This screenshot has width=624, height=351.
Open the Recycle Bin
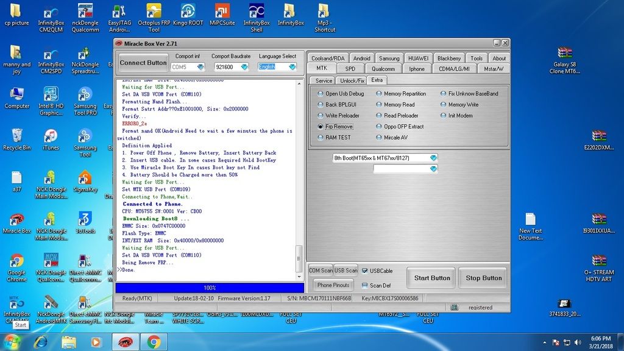(16, 136)
